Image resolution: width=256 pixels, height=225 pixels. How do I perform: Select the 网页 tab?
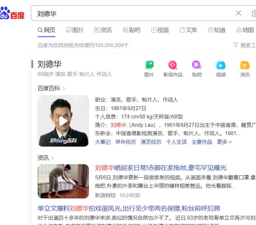[x=47, y=30]
